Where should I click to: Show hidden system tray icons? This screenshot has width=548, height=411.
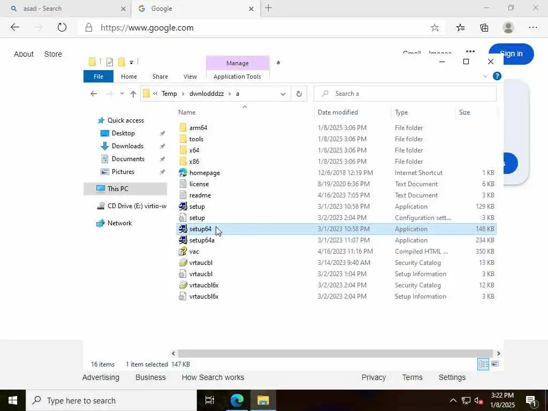[x=453, y=400]
